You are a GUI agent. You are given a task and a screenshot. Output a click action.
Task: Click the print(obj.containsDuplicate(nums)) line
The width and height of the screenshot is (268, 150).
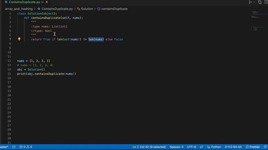(x=46, y=74)
